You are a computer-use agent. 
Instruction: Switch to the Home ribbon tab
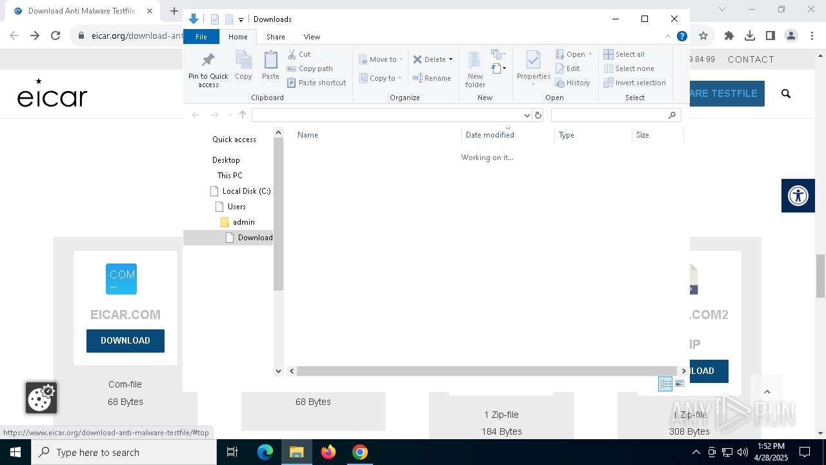tap(237, 37)
